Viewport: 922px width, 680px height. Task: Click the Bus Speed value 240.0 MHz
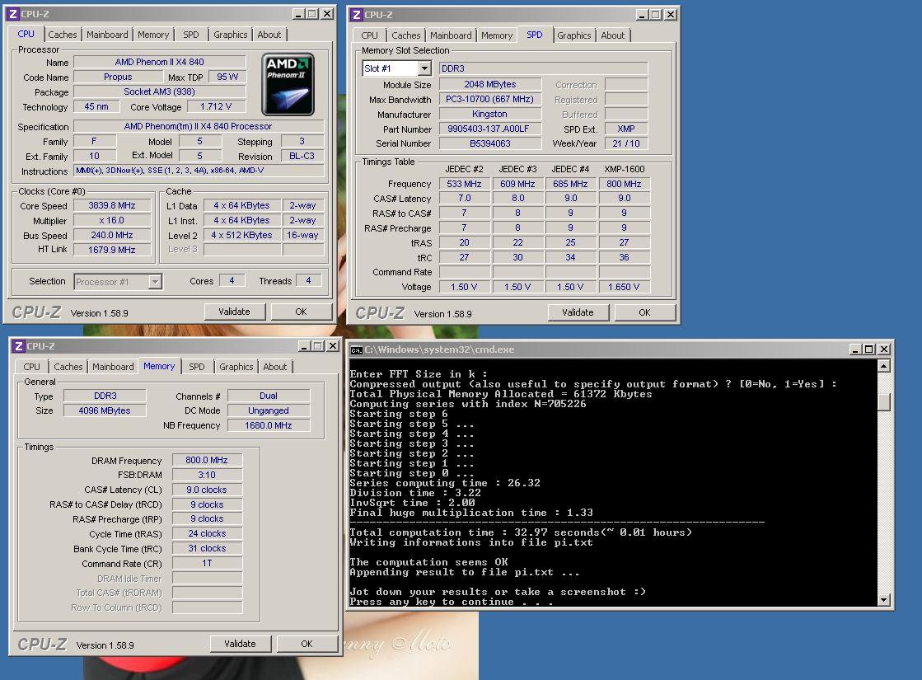pos(112,235)
